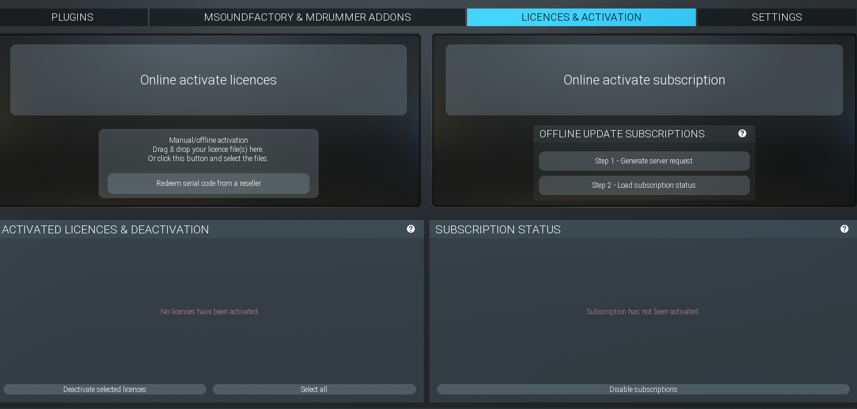This screenshot has height=409, width=857.
Task: Disable subscriptions
Action: tap(643, 390)
